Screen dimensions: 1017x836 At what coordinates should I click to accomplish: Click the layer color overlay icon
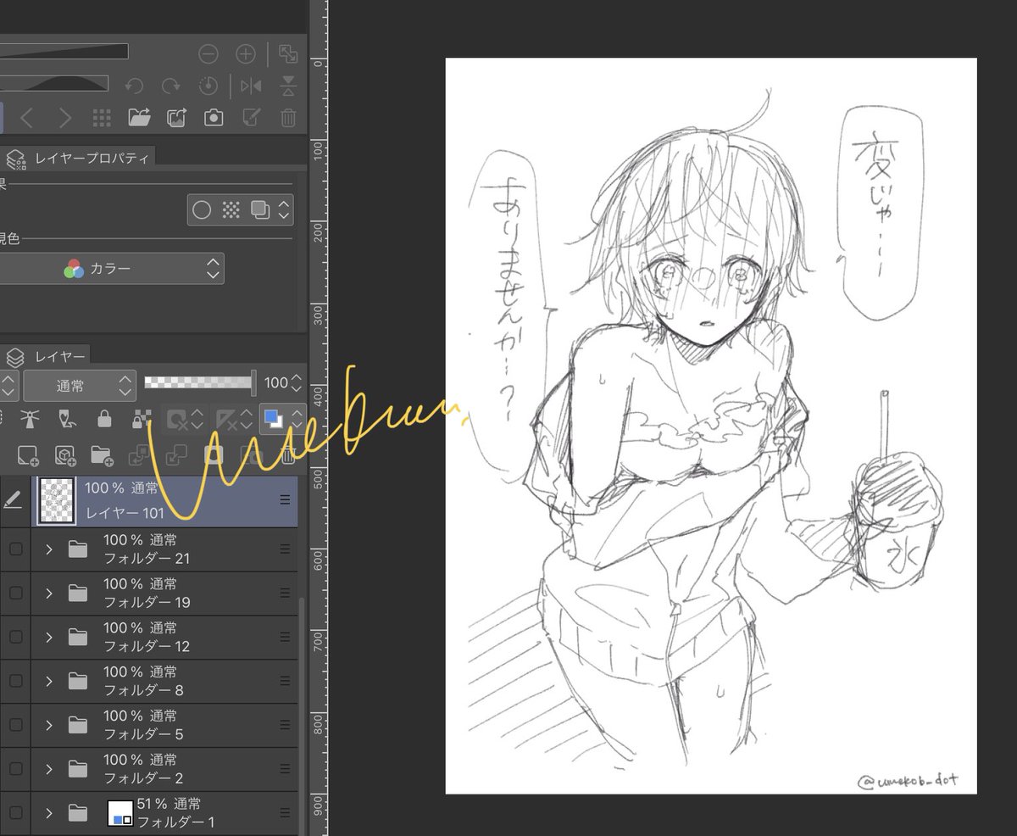click(x=259, y=210)
